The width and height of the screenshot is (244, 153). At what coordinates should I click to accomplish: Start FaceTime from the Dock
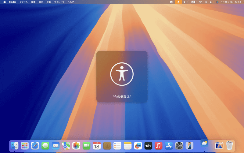click(86, 146)
